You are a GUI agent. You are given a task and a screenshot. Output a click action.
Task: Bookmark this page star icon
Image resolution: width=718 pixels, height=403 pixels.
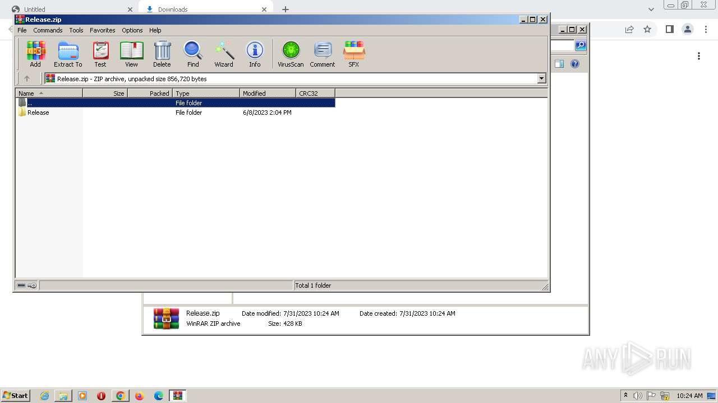coord(647,30)
